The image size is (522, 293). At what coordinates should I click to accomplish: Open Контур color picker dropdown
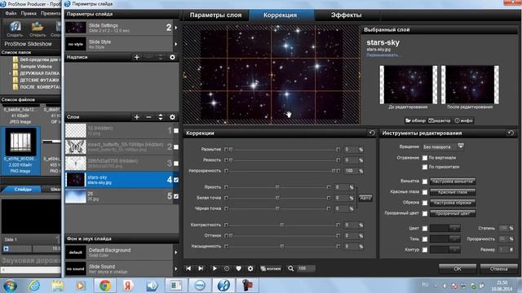(x=455, y=250)
